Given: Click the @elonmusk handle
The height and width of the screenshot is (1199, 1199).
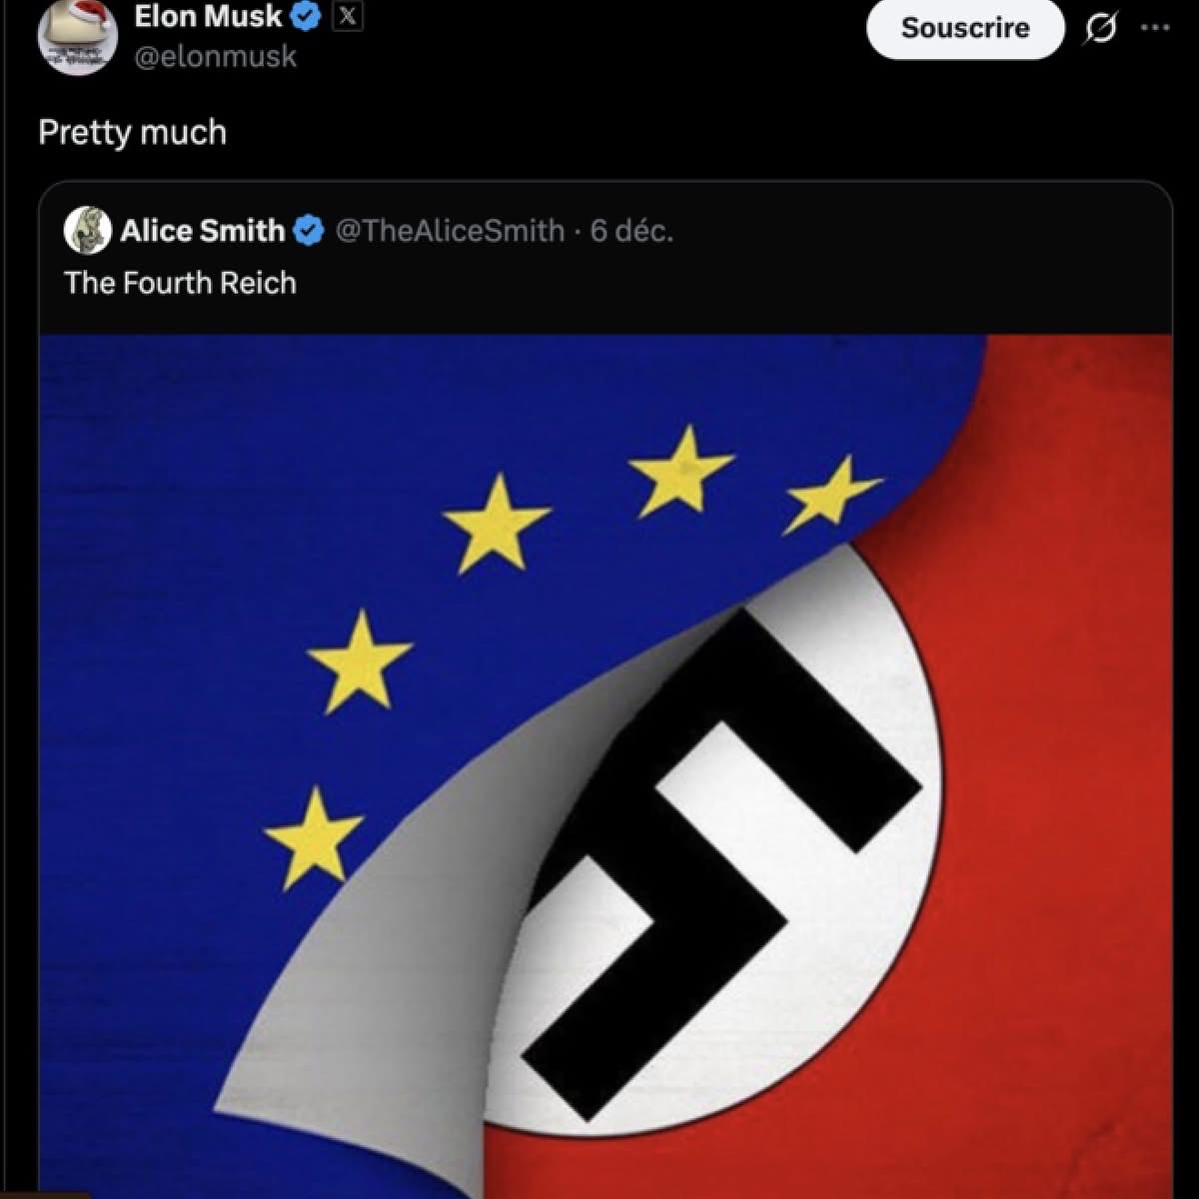Looking at the screenshot, I should tap(215, 56).
